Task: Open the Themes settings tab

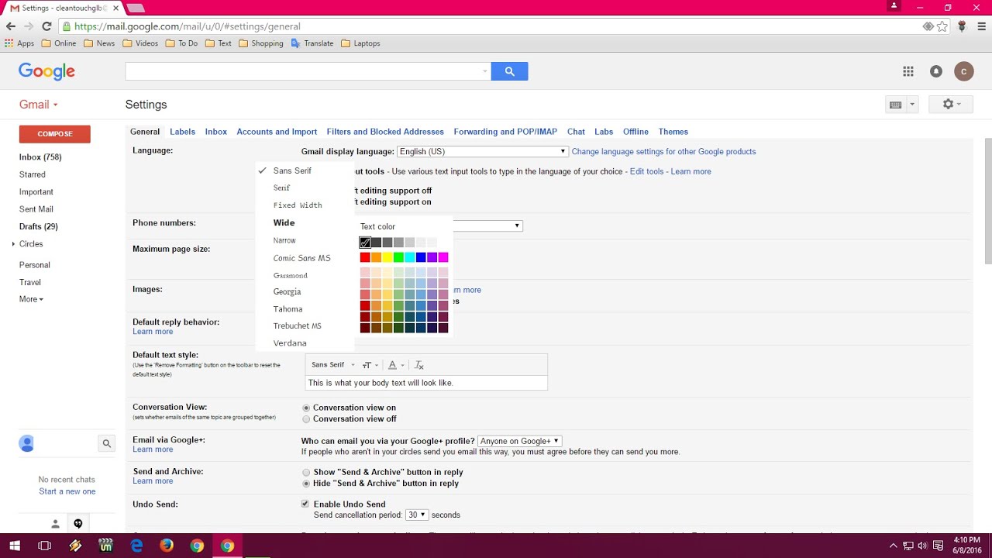Action: [673, 132]
